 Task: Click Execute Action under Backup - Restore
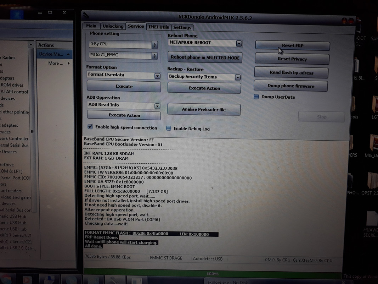click(204, 88)
